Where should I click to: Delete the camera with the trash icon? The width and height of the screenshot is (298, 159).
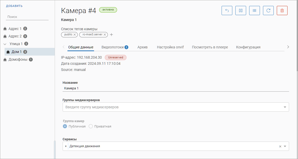[282, 10]
